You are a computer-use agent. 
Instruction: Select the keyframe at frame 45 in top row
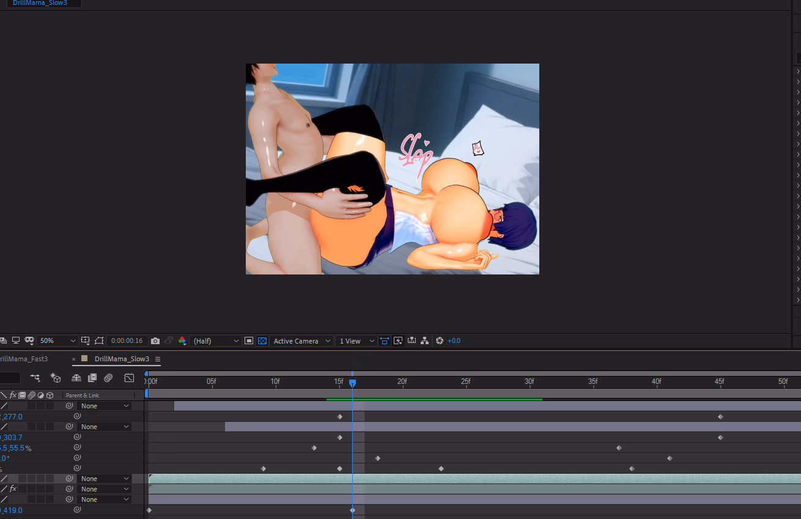720,417
